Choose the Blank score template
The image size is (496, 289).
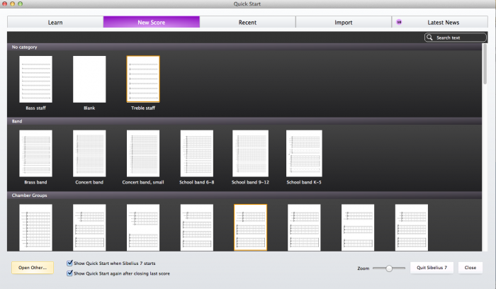point(89,79)
